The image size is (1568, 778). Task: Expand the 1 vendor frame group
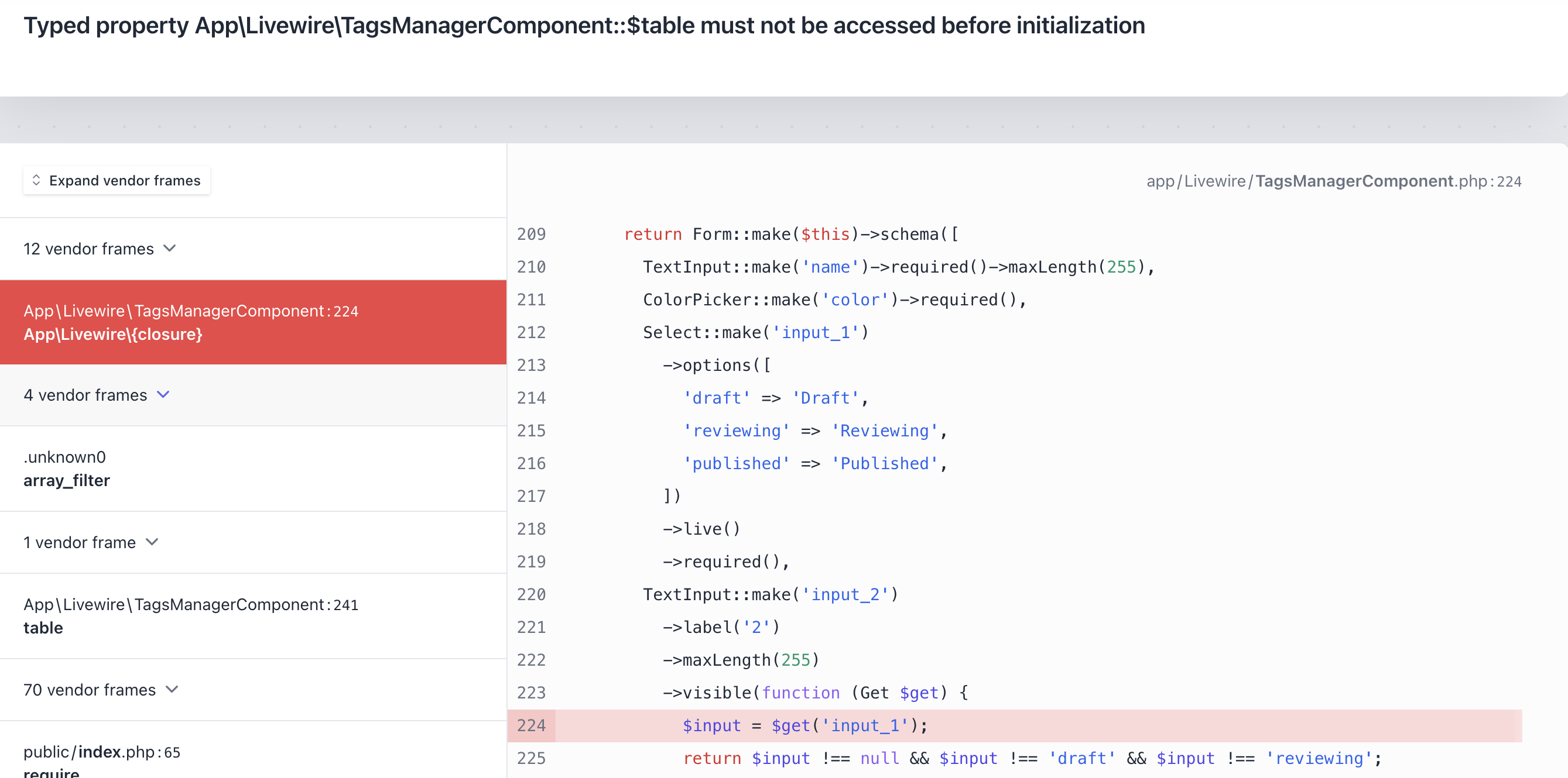pos(253,543)
